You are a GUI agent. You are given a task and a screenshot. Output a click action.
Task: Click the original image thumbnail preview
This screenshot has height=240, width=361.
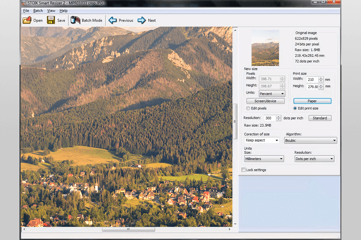(x=265, y=48)
